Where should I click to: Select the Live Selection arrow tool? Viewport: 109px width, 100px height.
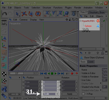pyautogui.click(x=17, y=14)
